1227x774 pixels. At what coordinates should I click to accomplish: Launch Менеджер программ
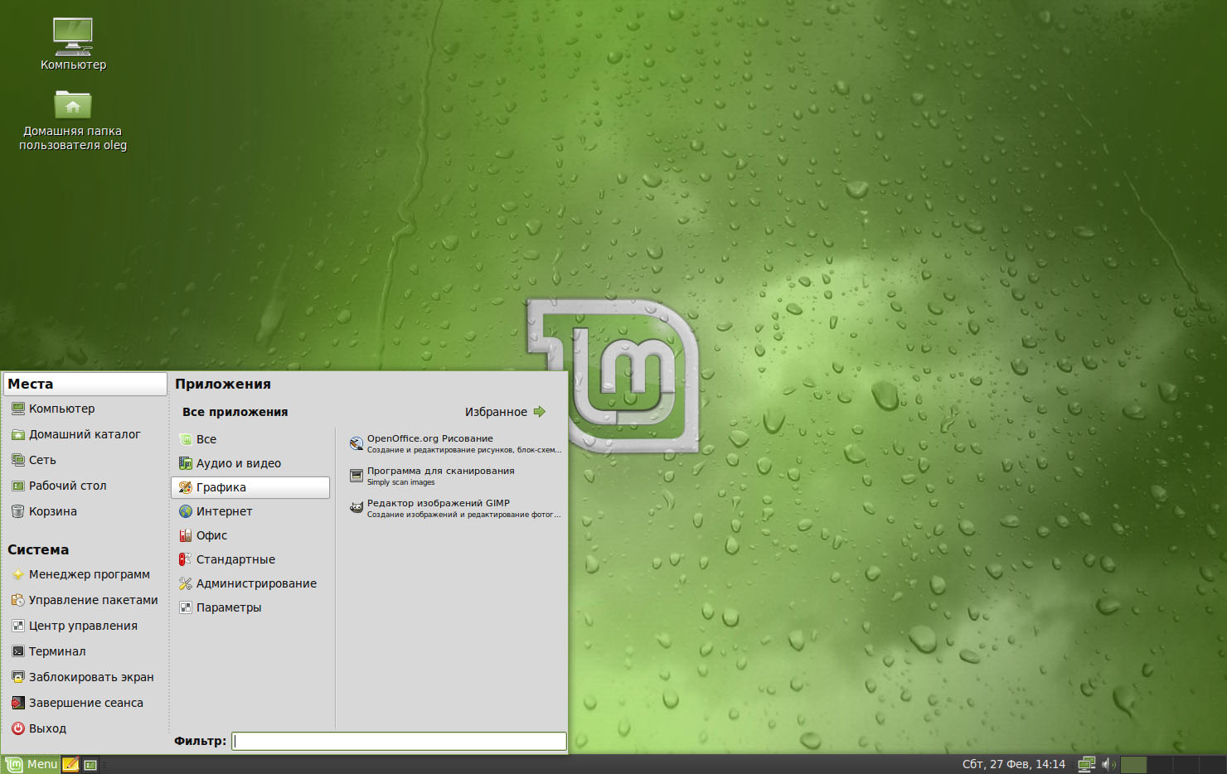[85, 574]
